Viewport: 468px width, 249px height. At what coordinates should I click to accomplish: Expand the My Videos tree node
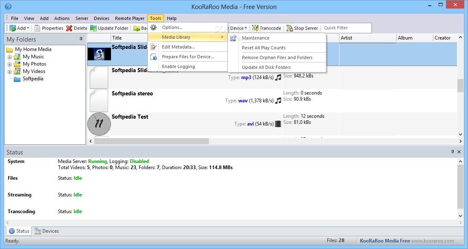pyautogui.click(x=9, y=72)
